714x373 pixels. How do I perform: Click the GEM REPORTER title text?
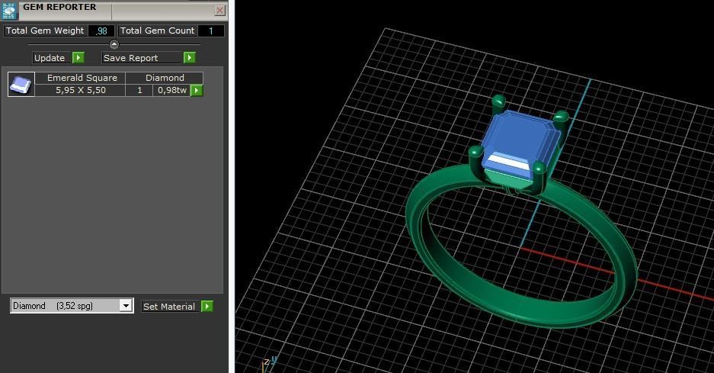(59, 7)
